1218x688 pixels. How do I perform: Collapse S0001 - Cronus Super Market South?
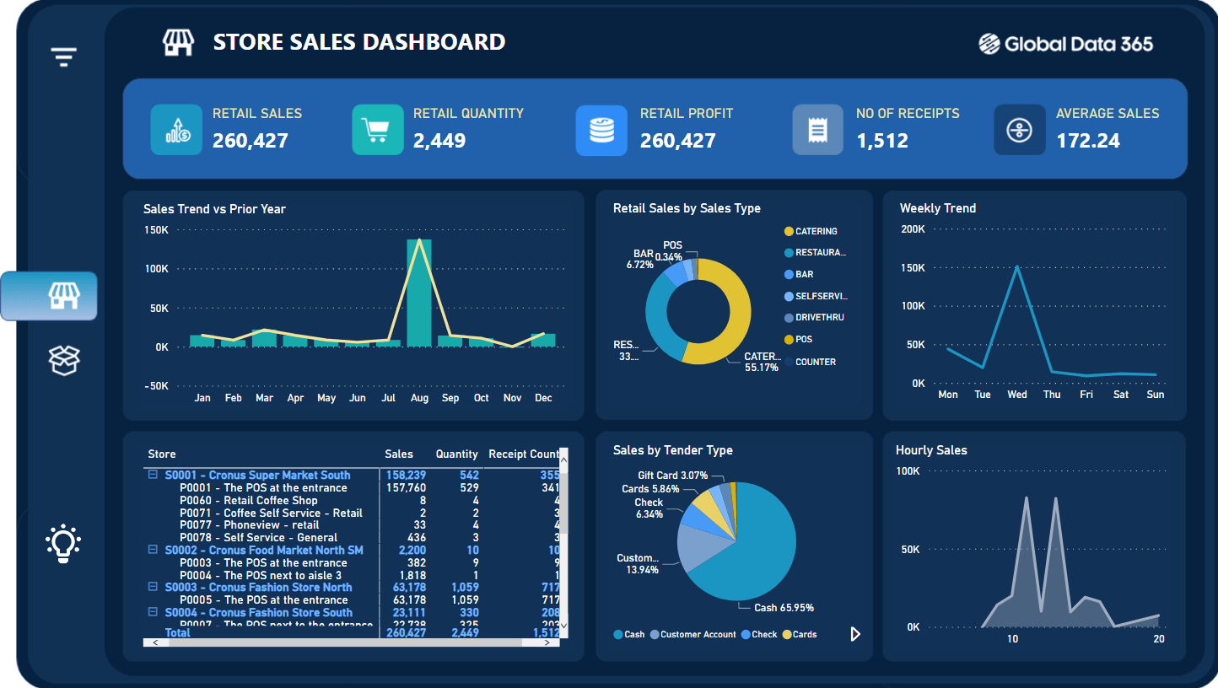tap(153, 475)
